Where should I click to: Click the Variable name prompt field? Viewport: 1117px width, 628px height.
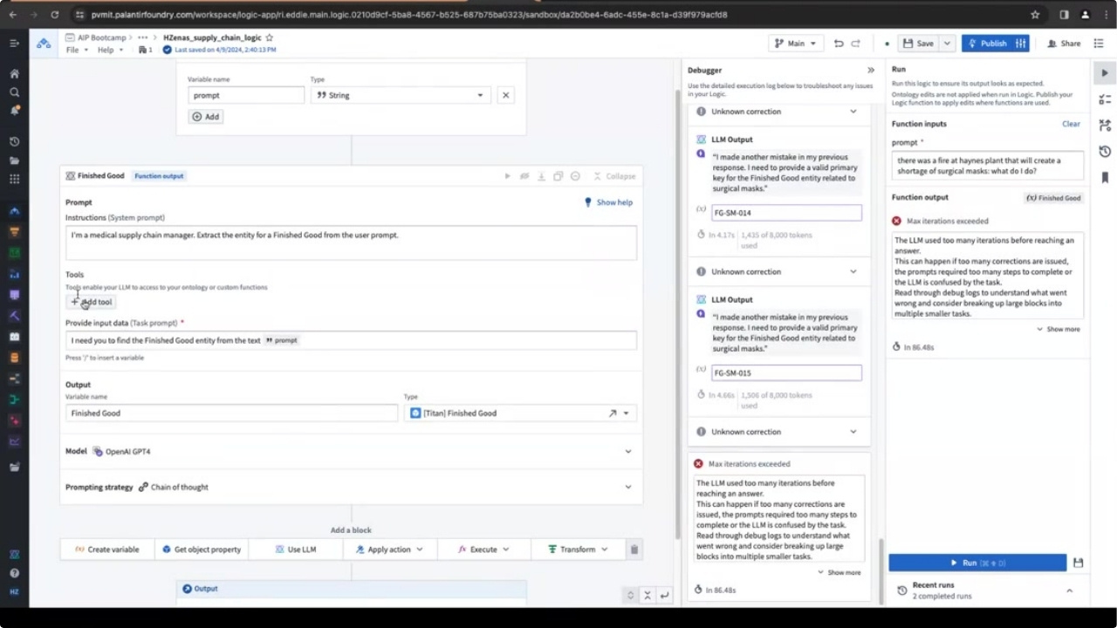tap(246, 95)
